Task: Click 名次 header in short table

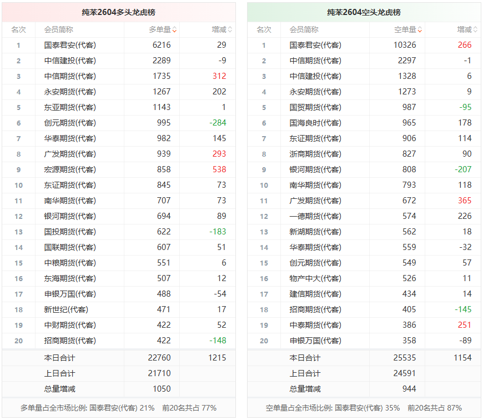Action: [264, 30]
